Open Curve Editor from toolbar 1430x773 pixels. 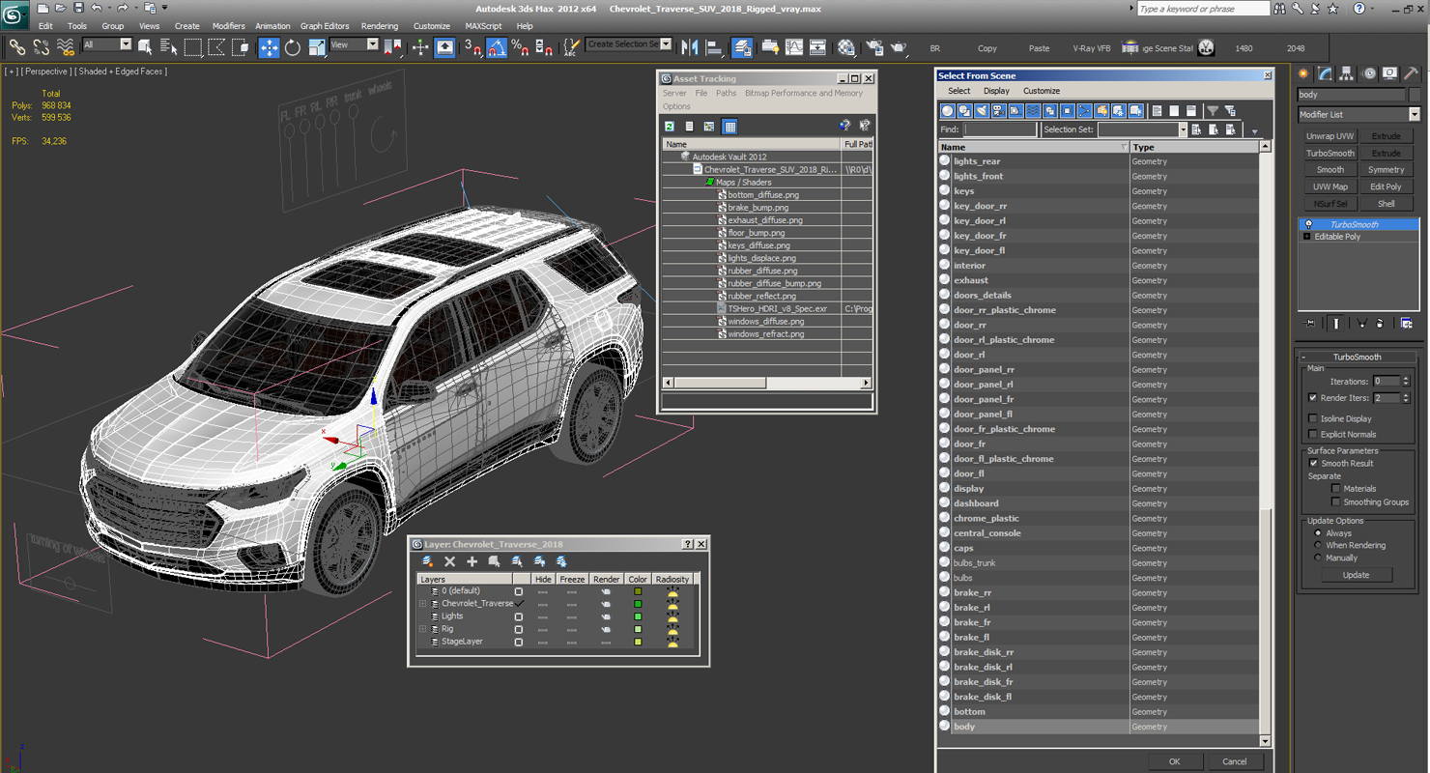coord(794,46)
